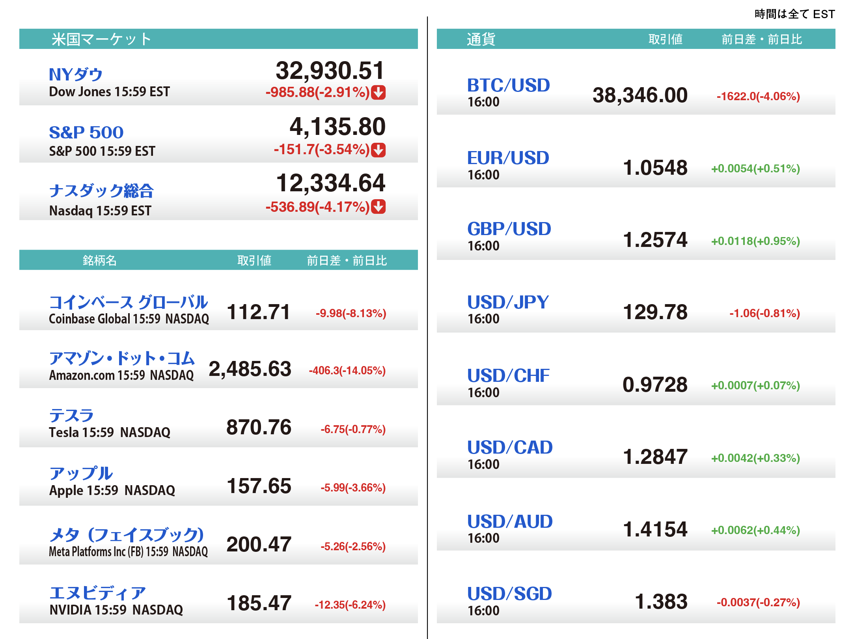The image size is (854, 639).
Task: Click the red down arrow beside S&P 500 change
Action: click(x=379, y=150)
